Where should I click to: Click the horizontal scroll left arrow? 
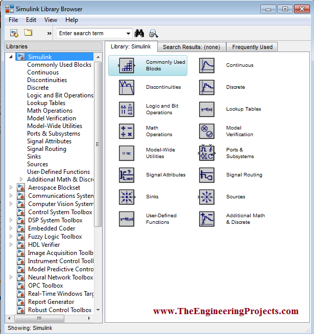tap(9, 319)
